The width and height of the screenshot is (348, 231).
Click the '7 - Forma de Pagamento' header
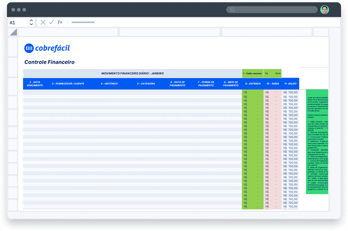tap(206, 83)
